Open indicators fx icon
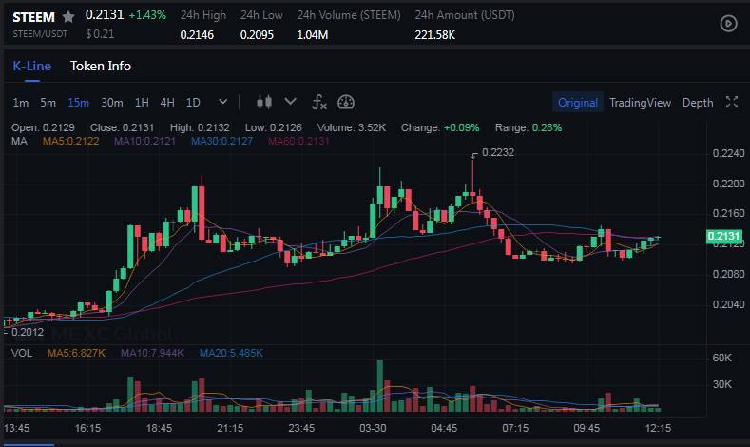This screenshot has height=447, width=750. [x=319, y=102]
